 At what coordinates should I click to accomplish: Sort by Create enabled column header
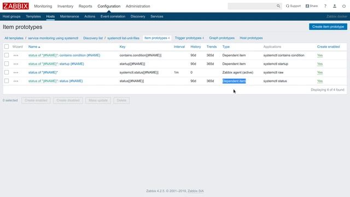(x=328, y=47)
